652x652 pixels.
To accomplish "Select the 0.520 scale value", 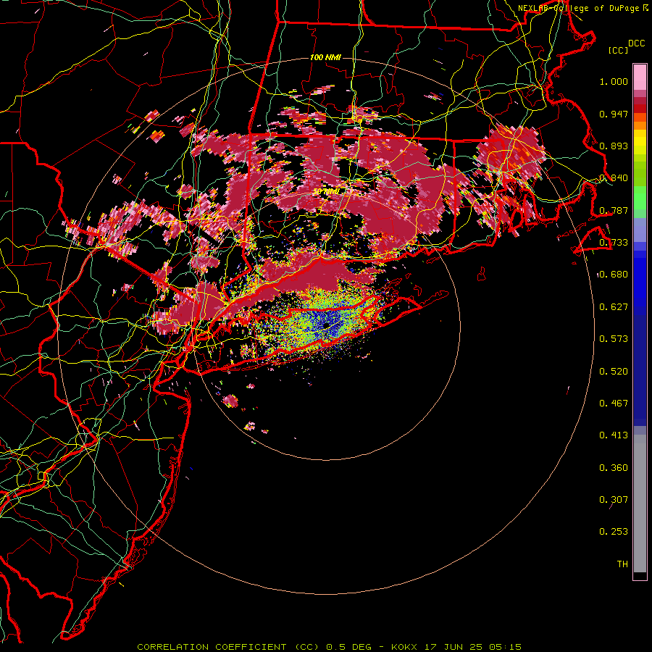I will 614,372.
